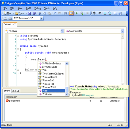Click the Save All icon
Screen dimensions: 130x129
point(34,13)
